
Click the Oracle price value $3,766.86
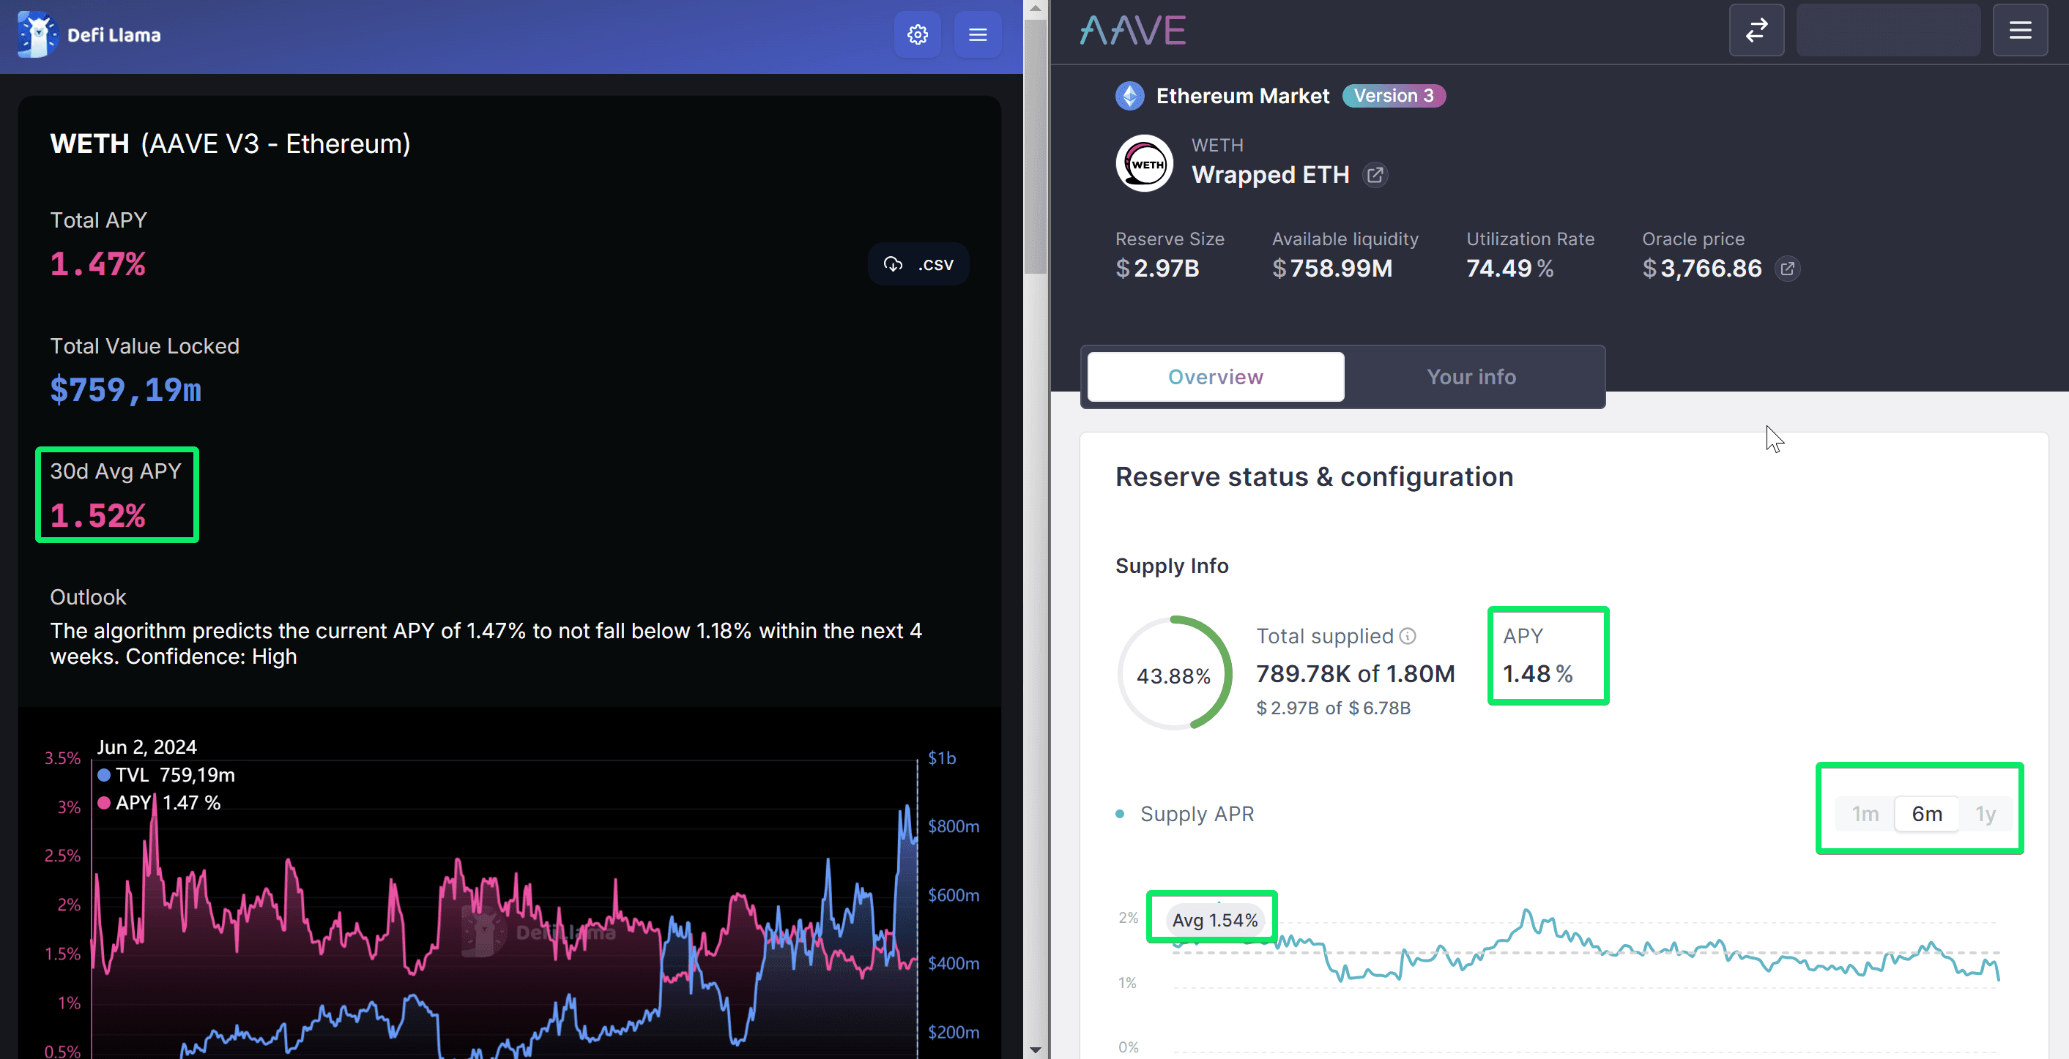1702,269
